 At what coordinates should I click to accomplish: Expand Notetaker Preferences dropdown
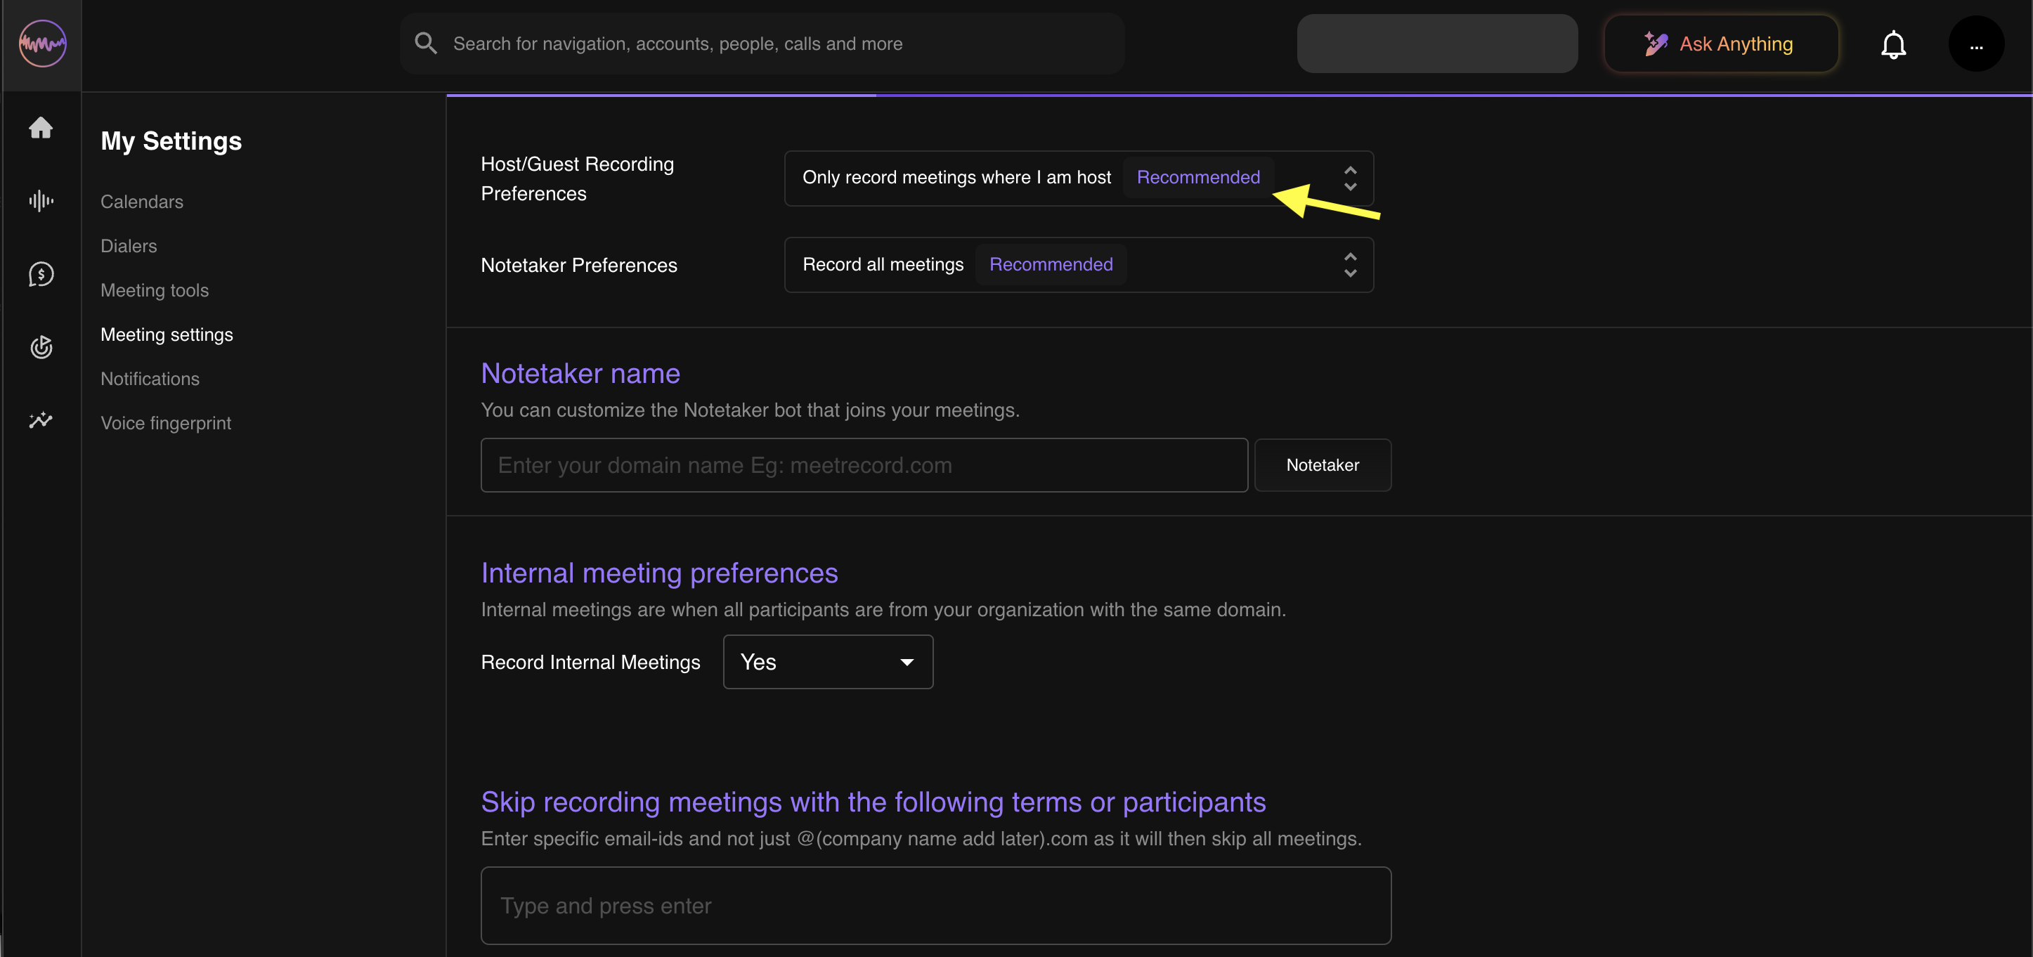point(1078,265)
